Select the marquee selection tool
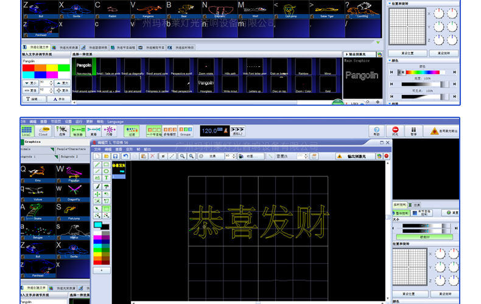The width and height of the screenshot is (481, 304). 106,209
